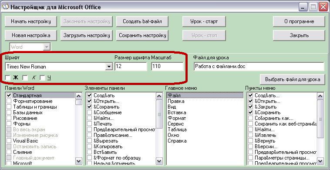Select Таблица in Главное меню list

pos(205,129)
